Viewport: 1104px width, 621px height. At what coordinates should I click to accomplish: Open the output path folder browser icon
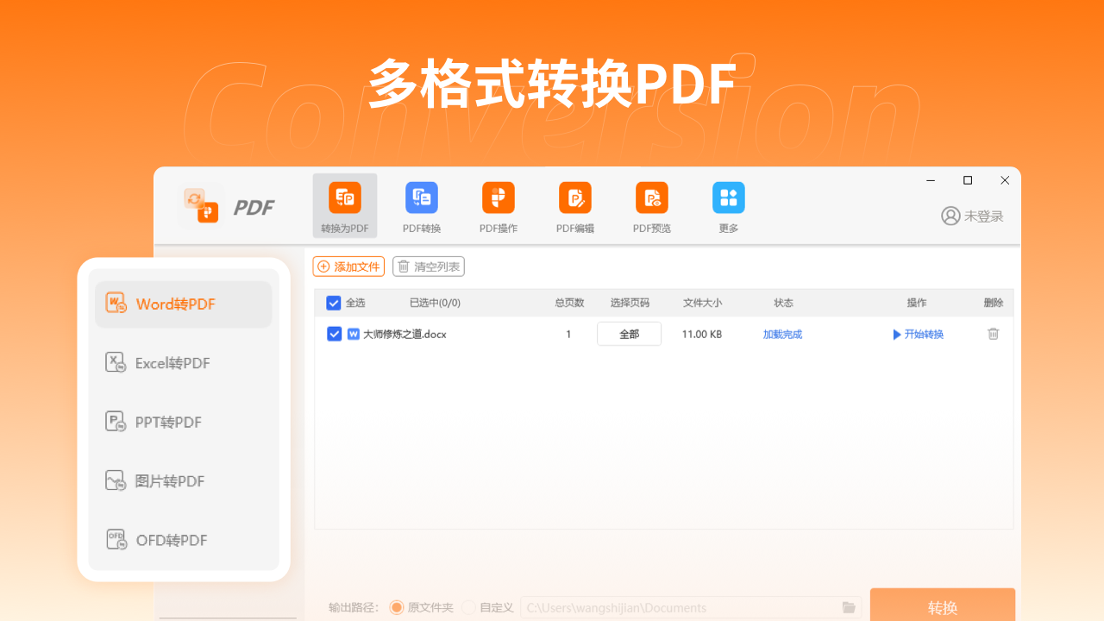pos(848,607)
